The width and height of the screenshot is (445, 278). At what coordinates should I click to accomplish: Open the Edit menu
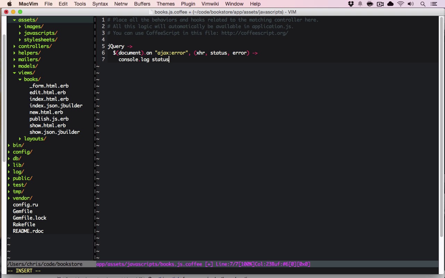point(63,4)
